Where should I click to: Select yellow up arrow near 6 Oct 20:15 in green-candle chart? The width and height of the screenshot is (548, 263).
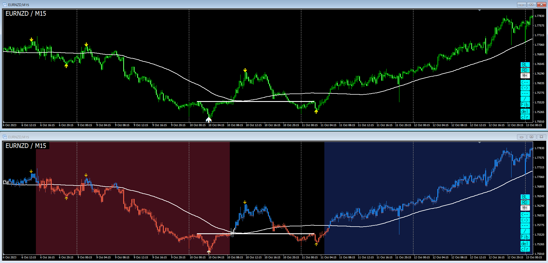pyautogui.click(x=66, y=66)
